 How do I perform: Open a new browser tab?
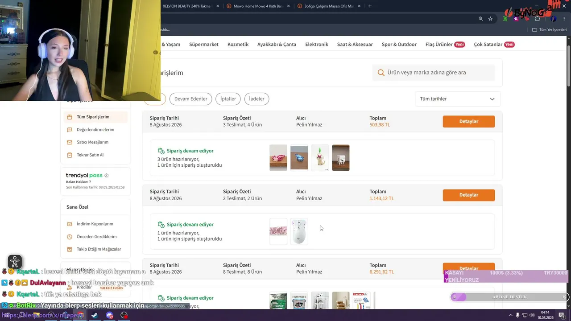tap(370, 6)
